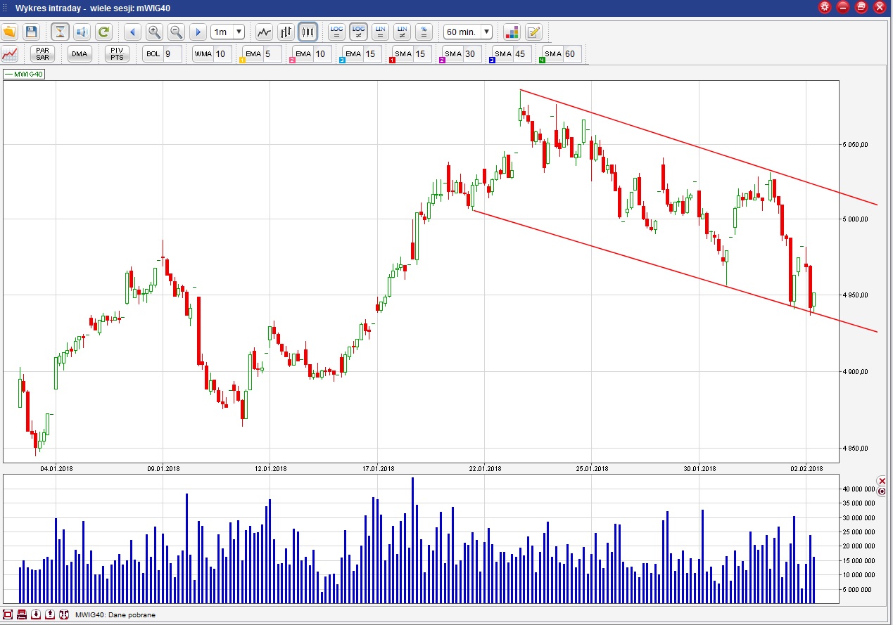Open the 60 min. interval dropdown

(x=467, y=32)
